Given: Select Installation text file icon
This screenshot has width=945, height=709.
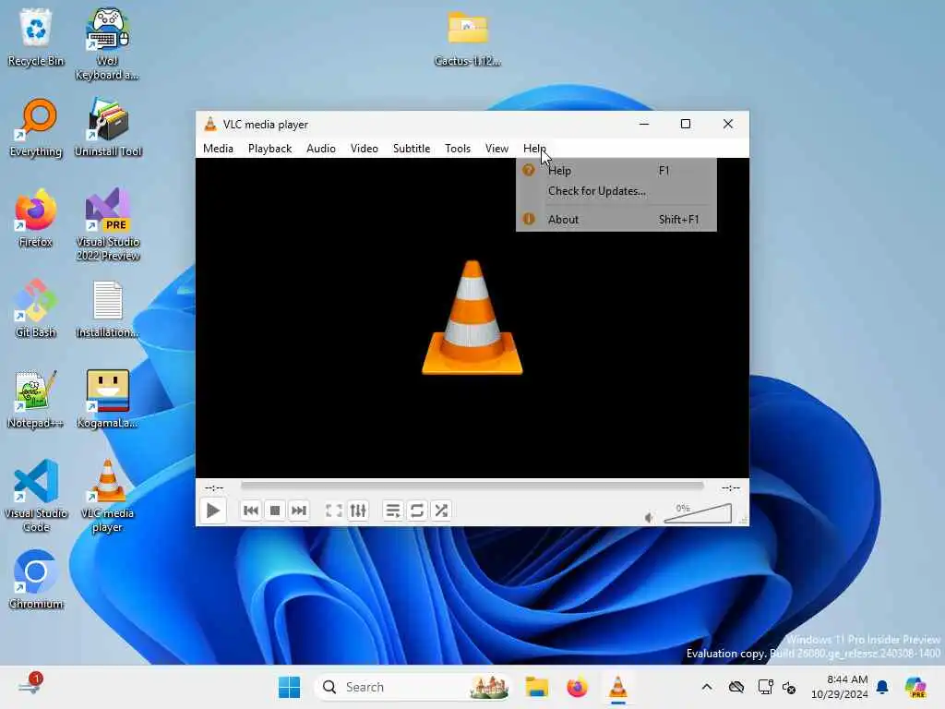Looking at the screenshot, I should pos(108,308).
